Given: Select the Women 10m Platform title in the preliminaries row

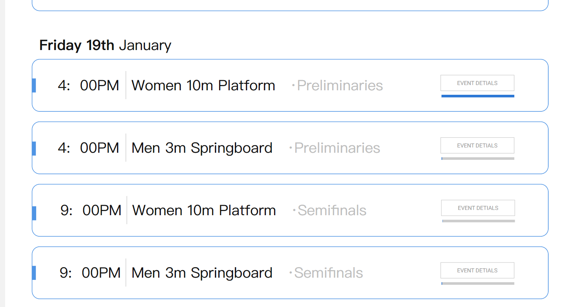Looking at the screenshot, I should pyautogui.click(x=203, y=85).
